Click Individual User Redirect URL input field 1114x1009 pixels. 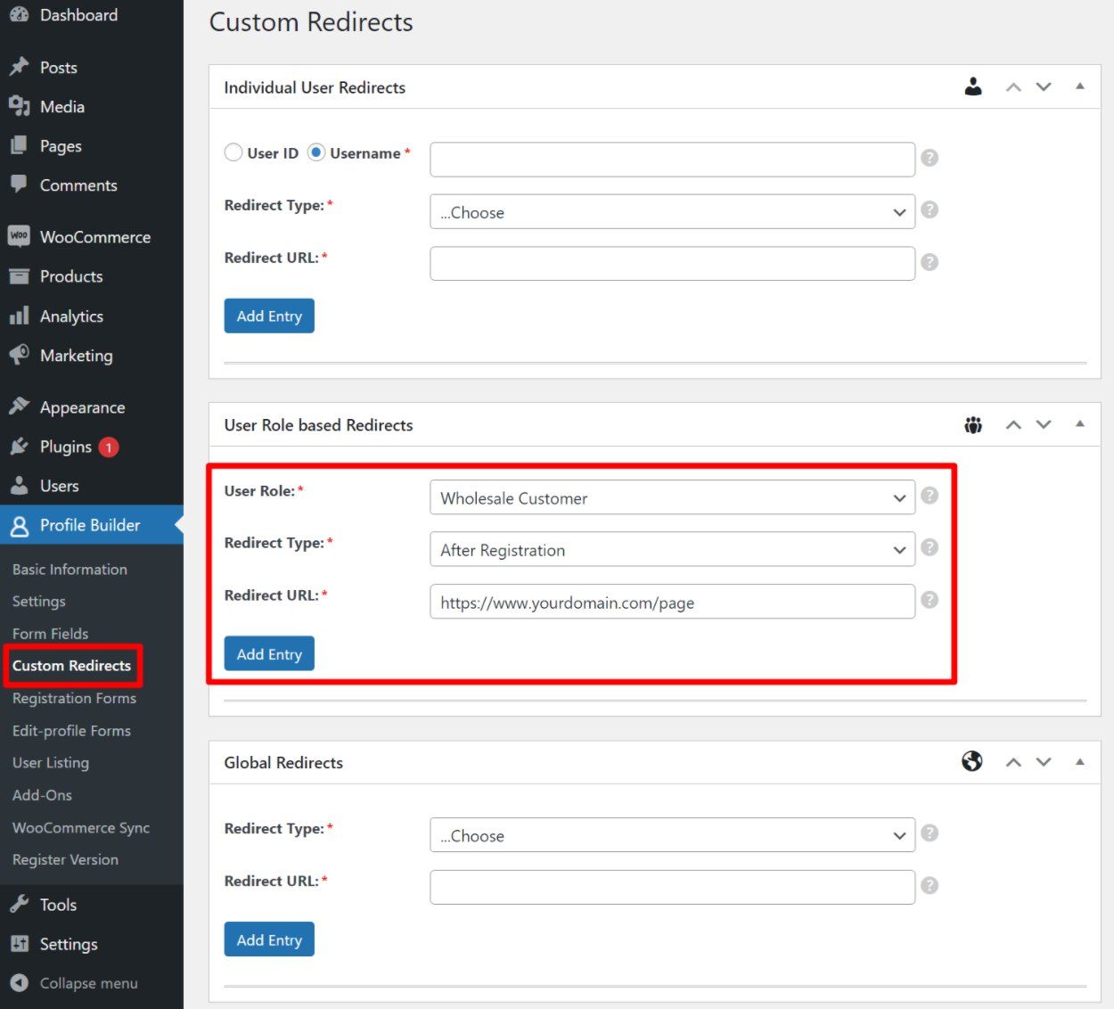point(672,264)
